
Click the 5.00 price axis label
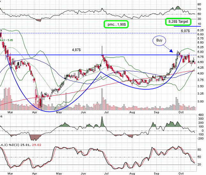point(201,52)
